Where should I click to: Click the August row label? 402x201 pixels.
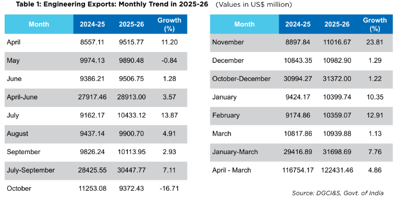coord(18,134)
